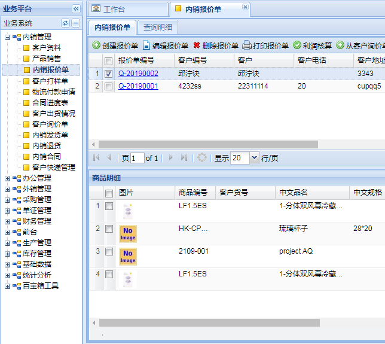Uncheck the Q-20190002 row checkbox

click(x=108, y=74)
